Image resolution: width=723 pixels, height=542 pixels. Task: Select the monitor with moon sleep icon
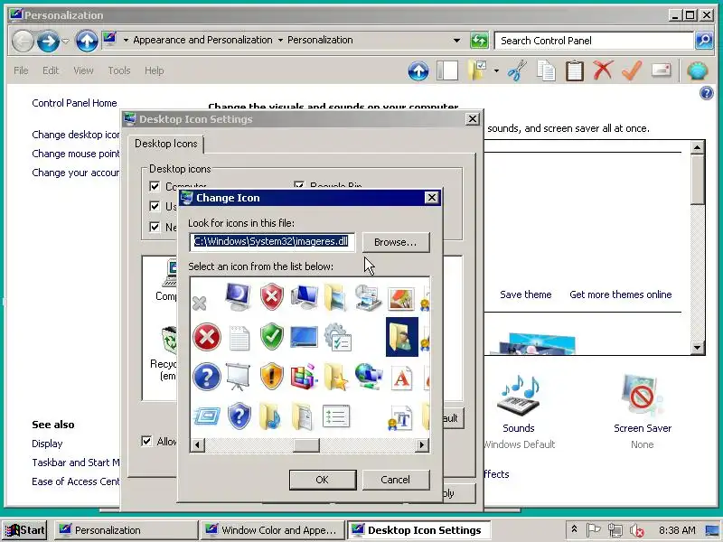pyautogui.click(x=239, y=296)
